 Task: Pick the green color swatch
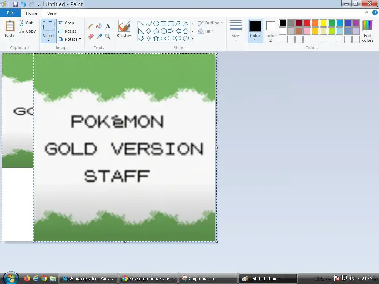tap(332, 23)
